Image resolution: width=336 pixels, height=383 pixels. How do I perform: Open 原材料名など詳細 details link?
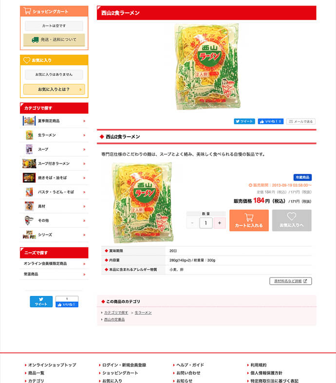tap(291, 281)
